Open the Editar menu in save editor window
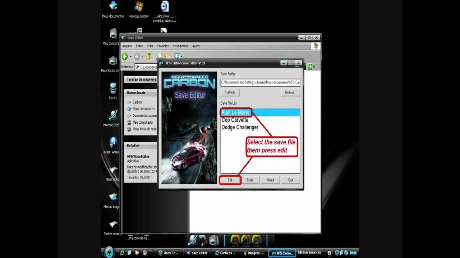The height and width of the screenshot is (258, 460). click(139, 46)
